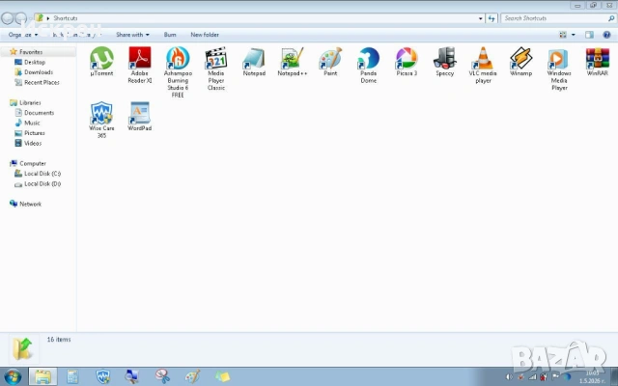Open the Help question mark icon
Screen dimensions: 618x386
[606, 35]
